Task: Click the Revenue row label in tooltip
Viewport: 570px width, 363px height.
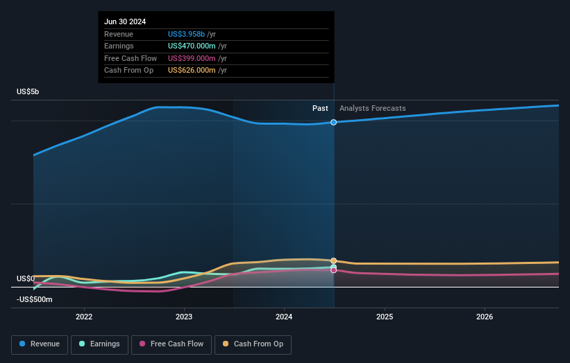Action: click(119, 34)
